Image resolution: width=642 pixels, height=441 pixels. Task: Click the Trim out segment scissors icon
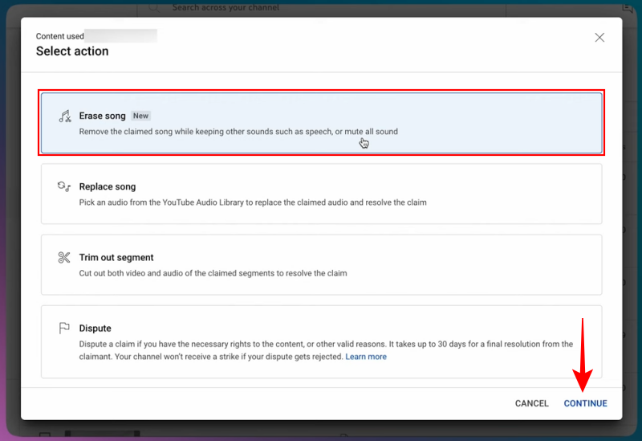click(x=64, y=258)
